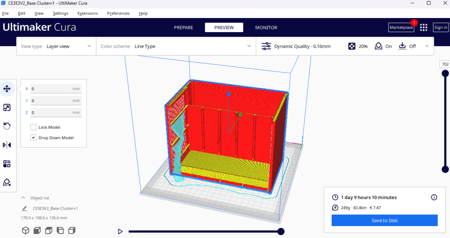This screenshot has height=238, width=450.
Task: Click the support On icon
Action: click(x=378, y=46)
